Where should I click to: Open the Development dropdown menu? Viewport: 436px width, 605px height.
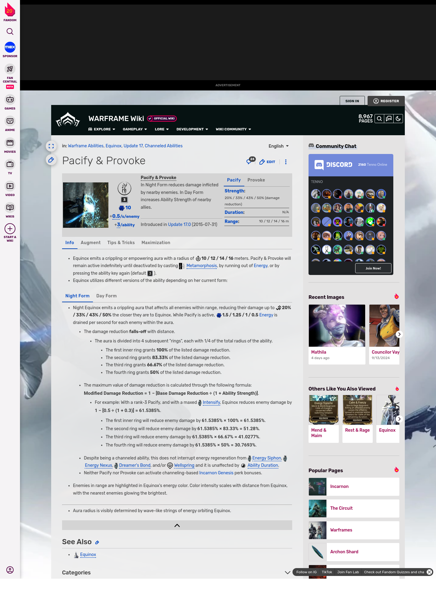click(x=192, y=129)
